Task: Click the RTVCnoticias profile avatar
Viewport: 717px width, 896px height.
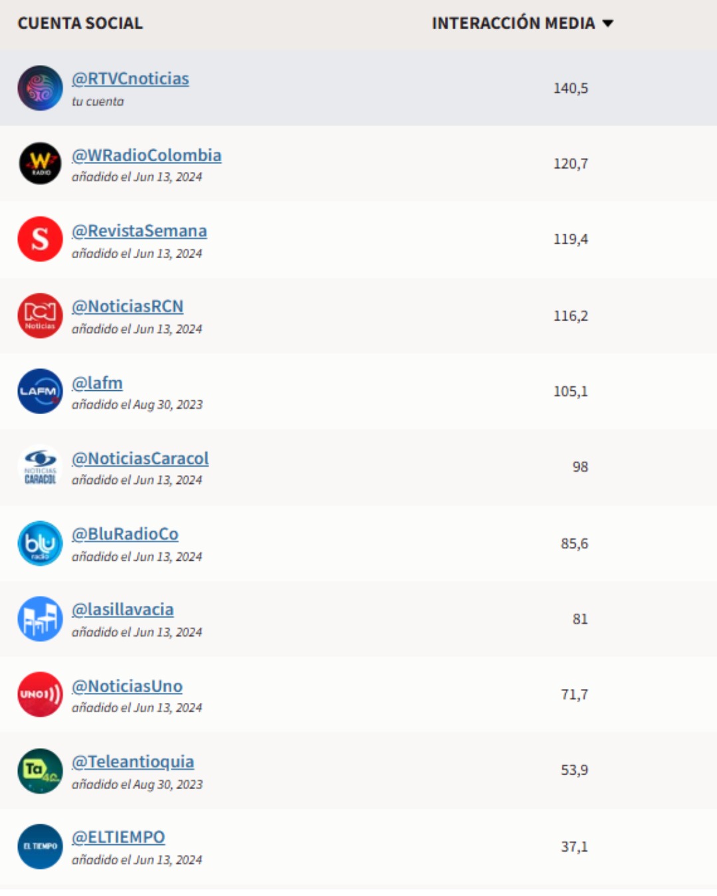Action: [40, 88]
